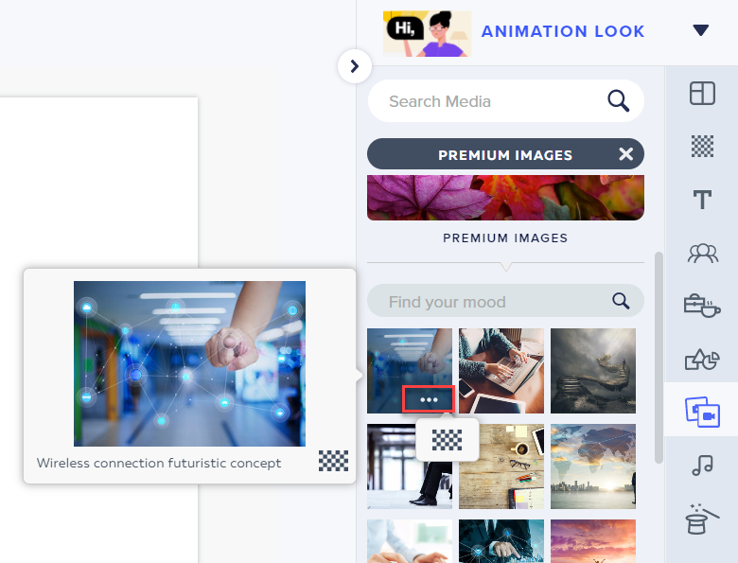Click the Set as background checkerboard popup button
This screenshot has height=563, width=738.
point(447,440)
